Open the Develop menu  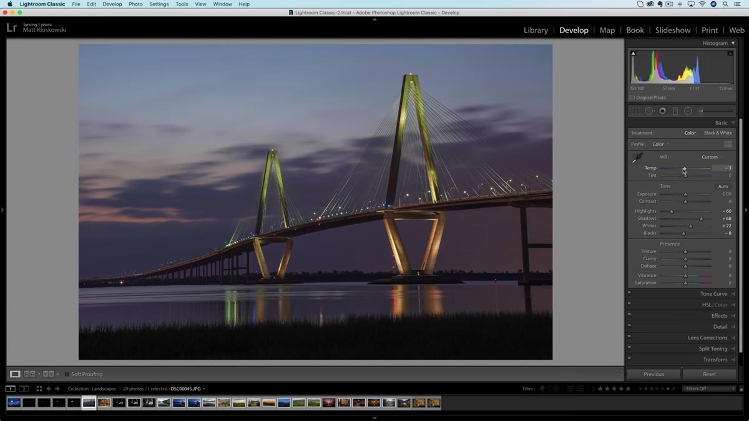pyautogui.click(x=112, y=4)
